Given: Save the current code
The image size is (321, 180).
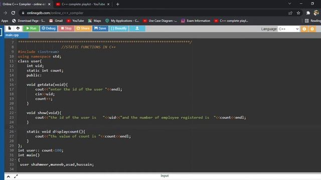Looking at the screenshot, I should click(x=100, y=28).
